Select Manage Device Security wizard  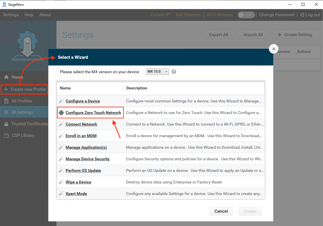click(87, 159)
